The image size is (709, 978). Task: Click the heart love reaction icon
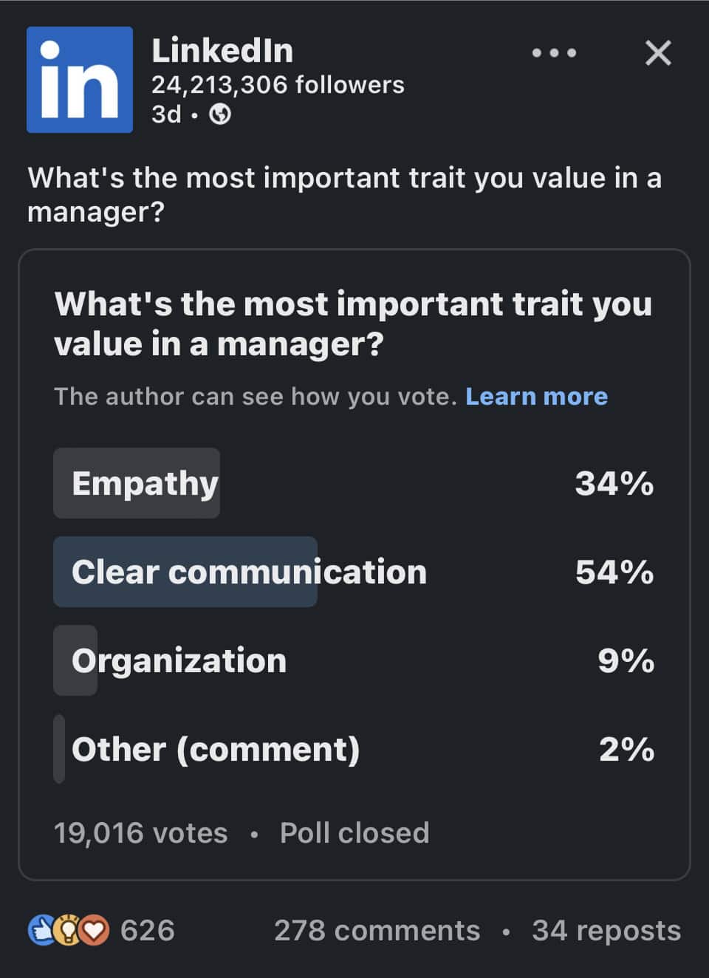94,931
